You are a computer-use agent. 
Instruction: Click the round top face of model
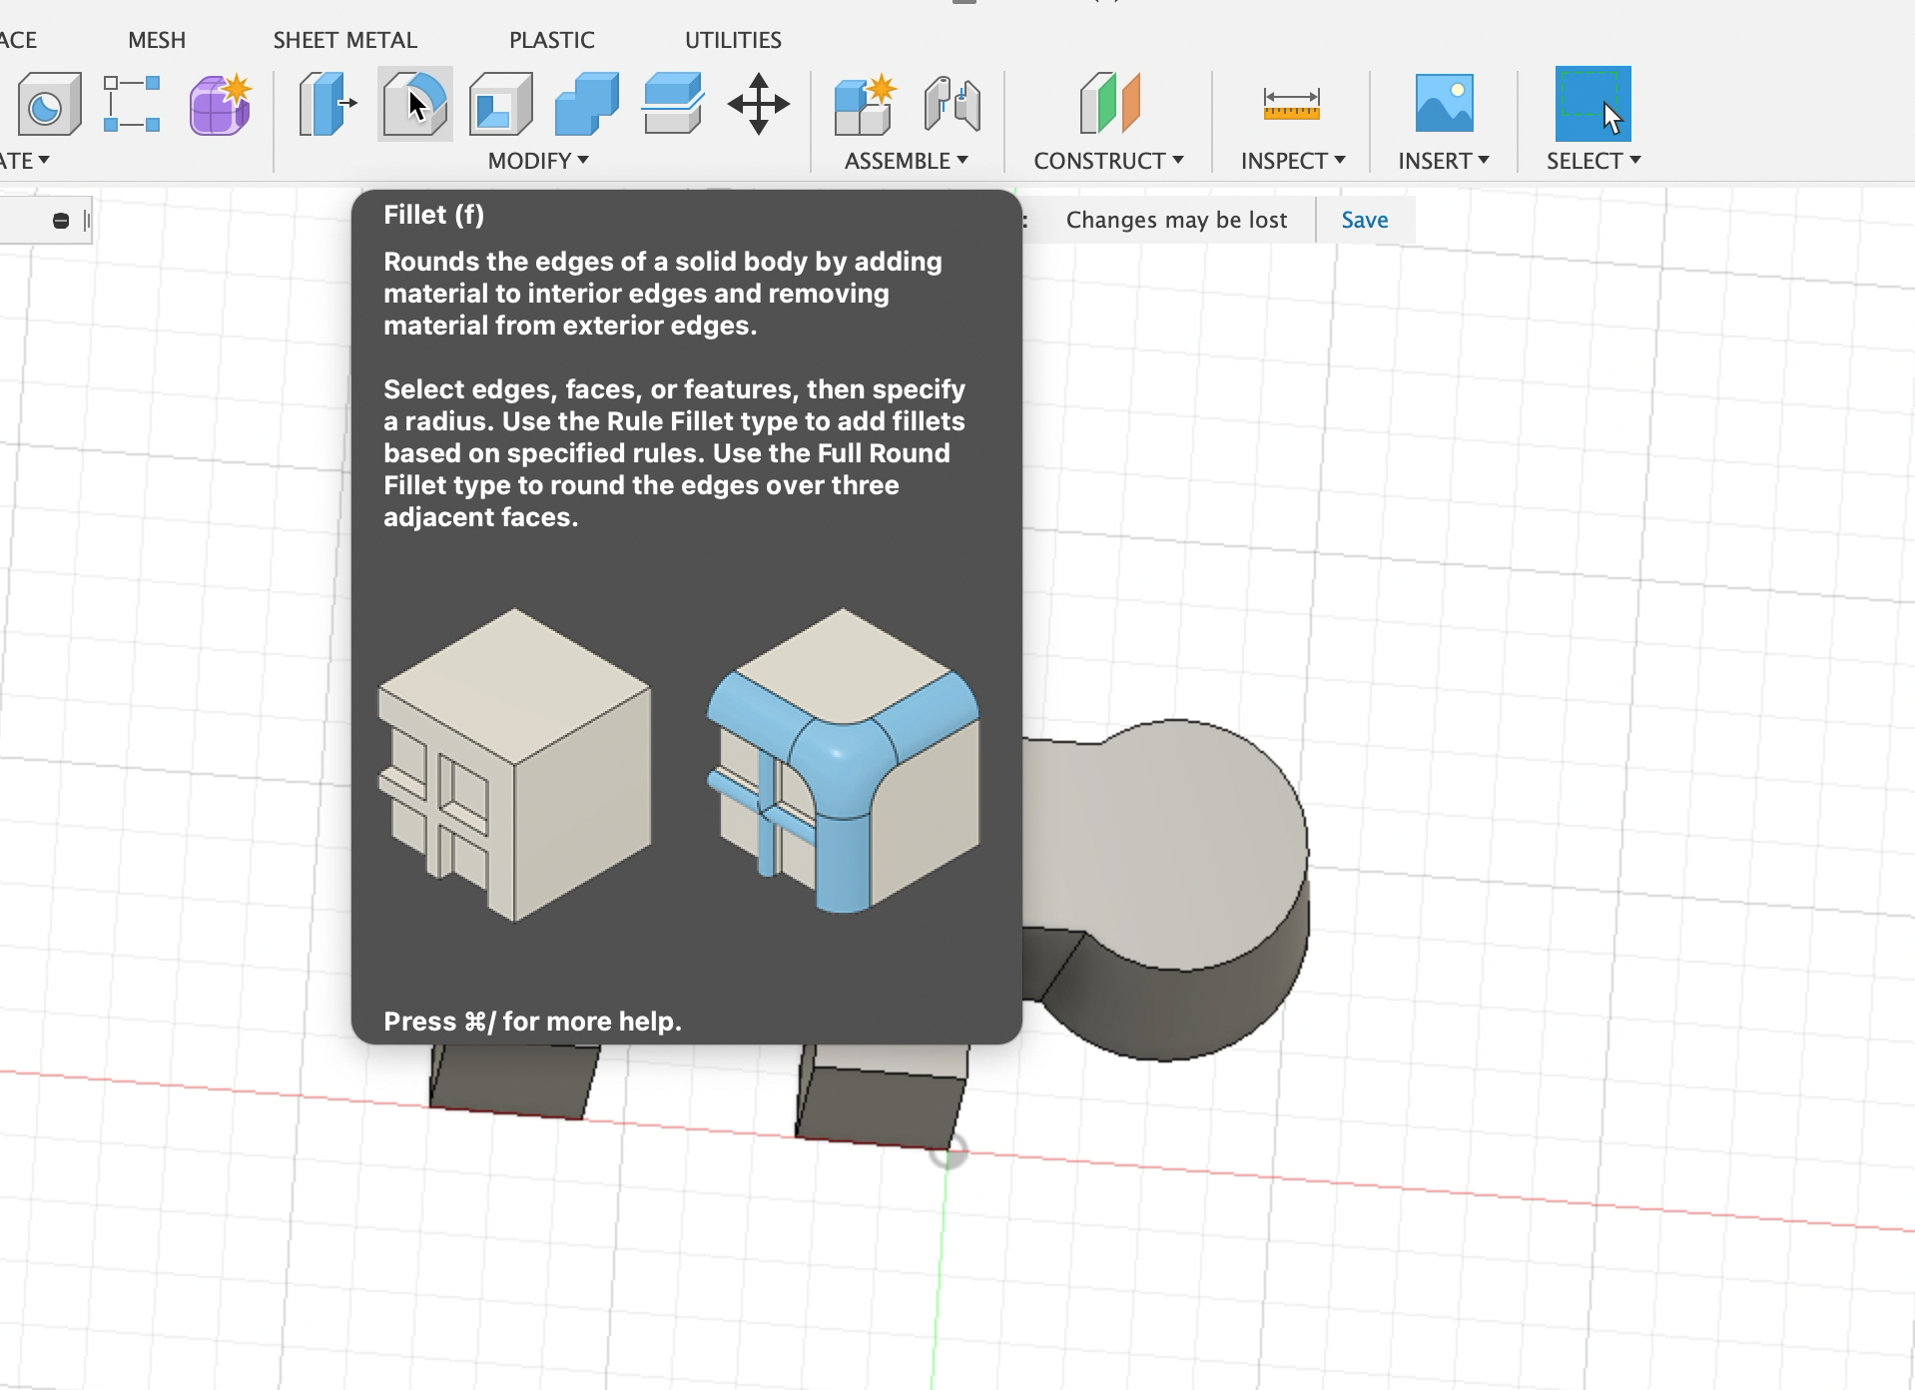tap(1178, 845)
